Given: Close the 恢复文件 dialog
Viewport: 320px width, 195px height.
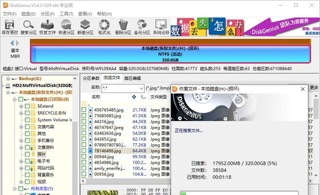Looking at the screenshot, I should [302, 89].
